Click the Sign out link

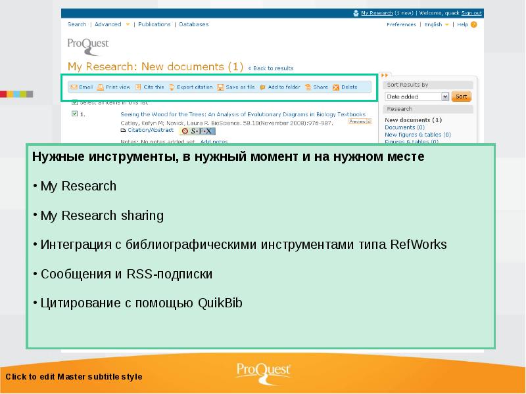471,12
